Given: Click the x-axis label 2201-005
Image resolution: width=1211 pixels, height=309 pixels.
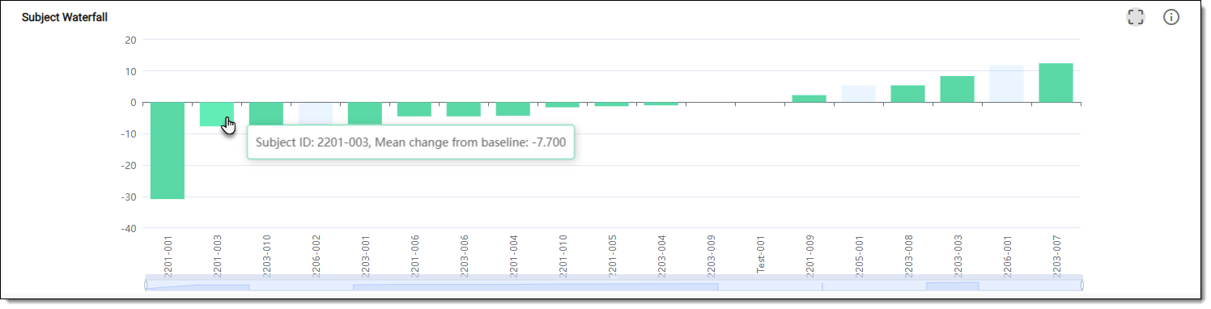Looking at the screenshot, I should pyautogui.click(x=613, y=256).
